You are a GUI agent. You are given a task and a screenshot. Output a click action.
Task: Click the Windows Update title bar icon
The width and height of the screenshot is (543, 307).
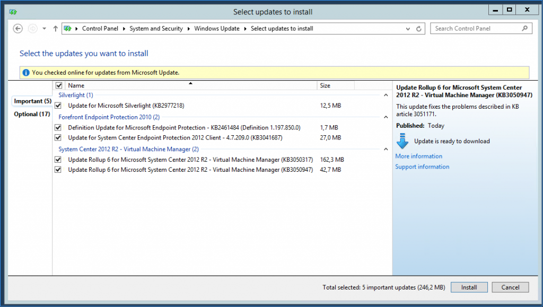(13, 12)
